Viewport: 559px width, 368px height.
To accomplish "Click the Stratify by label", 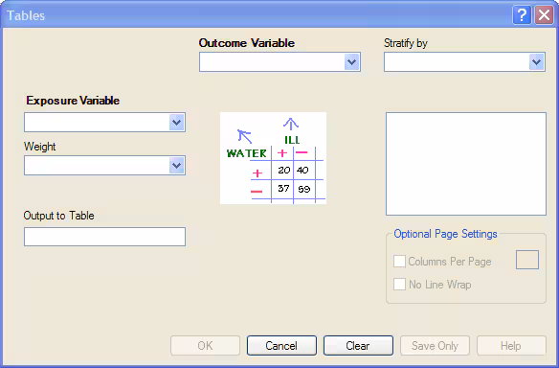I will click(x=406, y=43).
